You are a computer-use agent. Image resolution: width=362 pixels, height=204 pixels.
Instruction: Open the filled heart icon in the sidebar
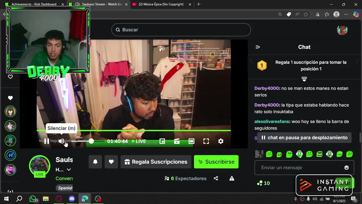(10, 98)
